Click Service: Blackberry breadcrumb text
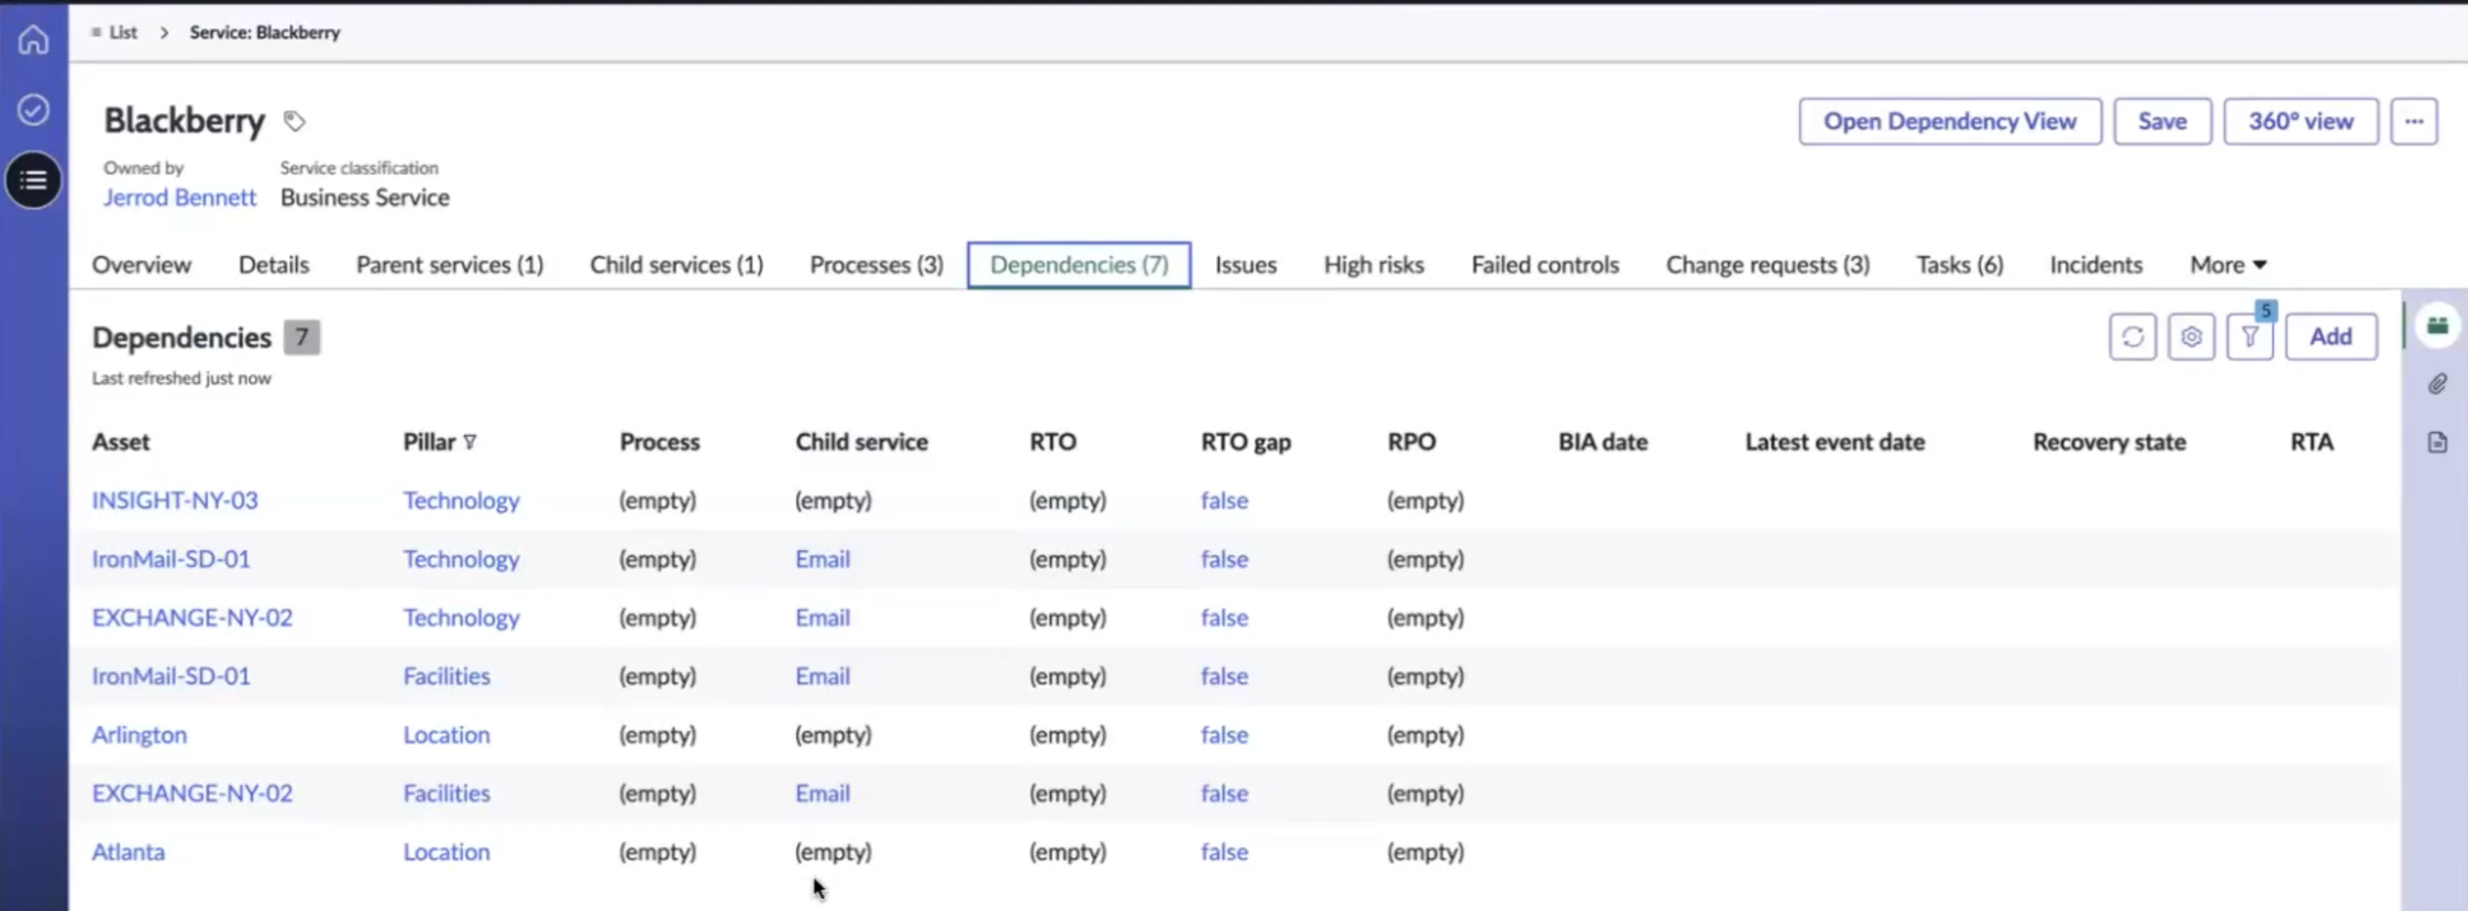This screenshot has width=2468, height=911. click(x=265, y=33)
